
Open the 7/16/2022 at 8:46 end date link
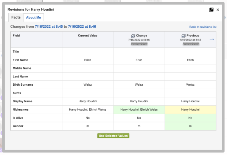click(82, 27)
